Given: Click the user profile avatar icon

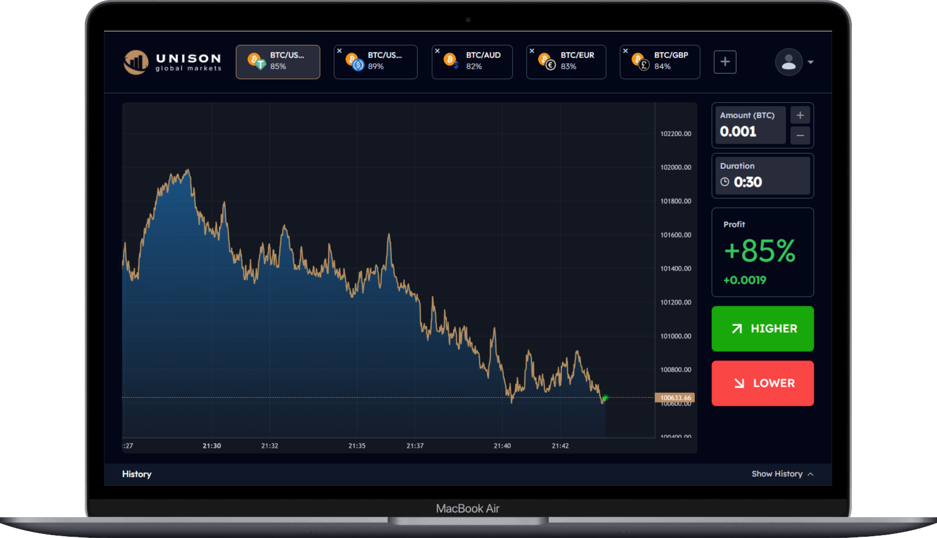Looking at the screenshot, I should 788,62.
